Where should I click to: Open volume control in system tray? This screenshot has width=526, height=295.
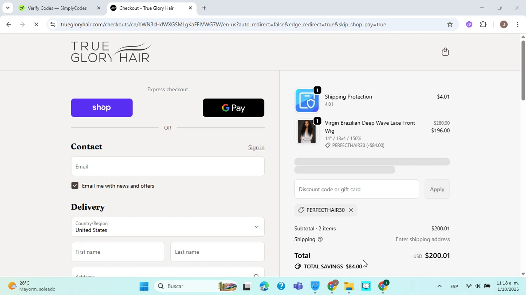coord(478,286)
